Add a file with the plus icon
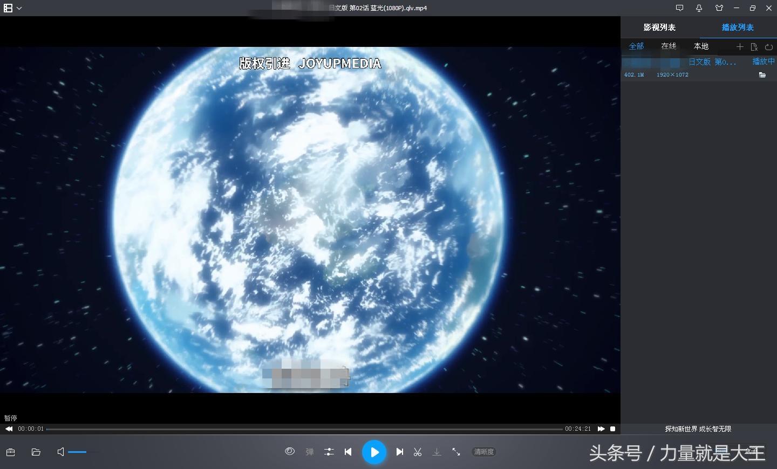 [x=740, y=47]
